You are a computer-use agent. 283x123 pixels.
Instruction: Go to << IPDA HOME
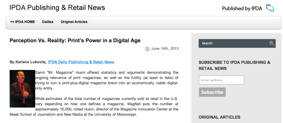22,22
